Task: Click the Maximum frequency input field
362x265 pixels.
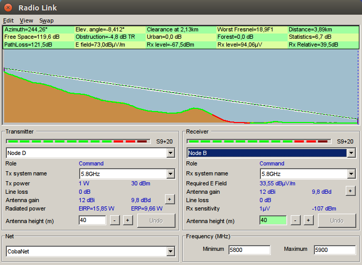Action: pos(334,250)
